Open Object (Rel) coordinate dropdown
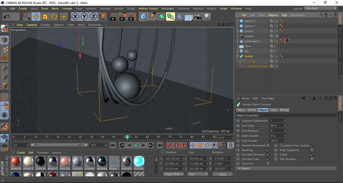 (174, 174)
